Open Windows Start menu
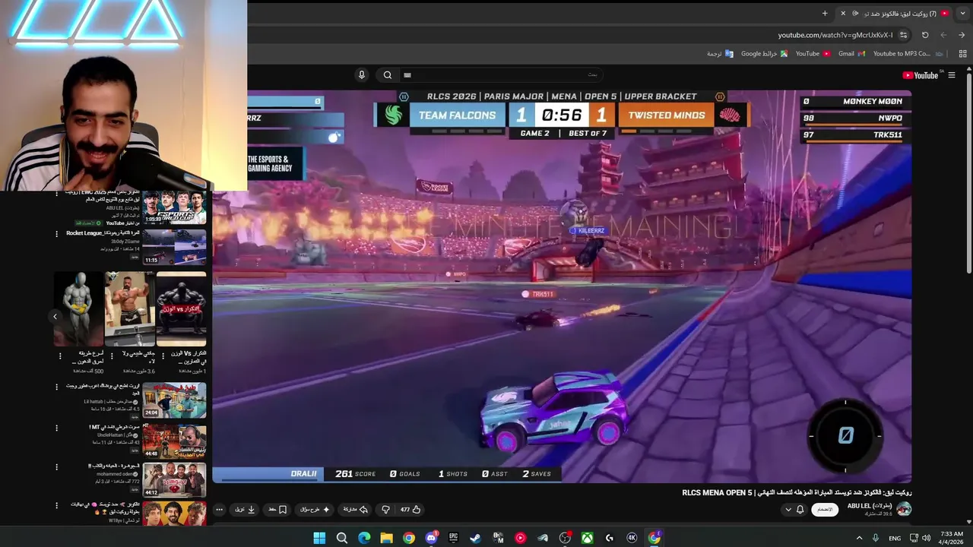 [319, 538]
